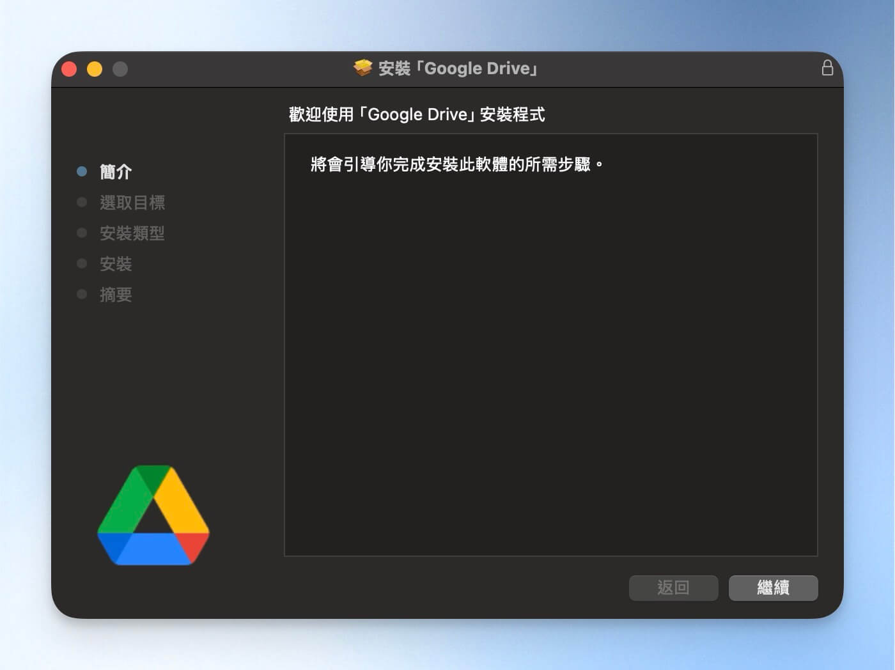Click the lock icon in the title bar

[827, 68]
